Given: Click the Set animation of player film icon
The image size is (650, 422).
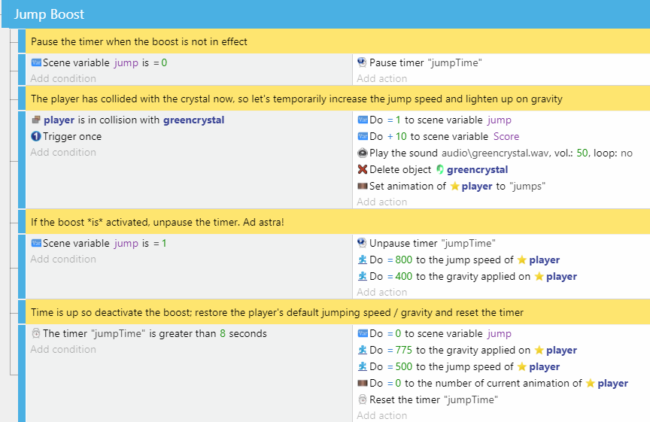Looking at the screenshot, I should pyautogui.click(x=363, y=186).
